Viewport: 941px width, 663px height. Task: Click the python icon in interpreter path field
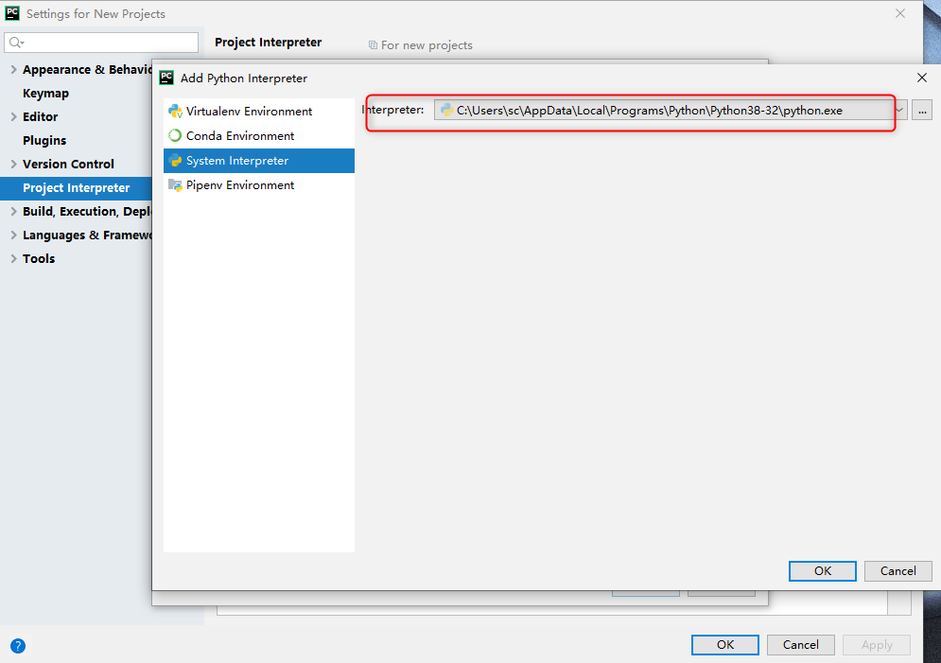pyautogui.click(x=446, y=110)
